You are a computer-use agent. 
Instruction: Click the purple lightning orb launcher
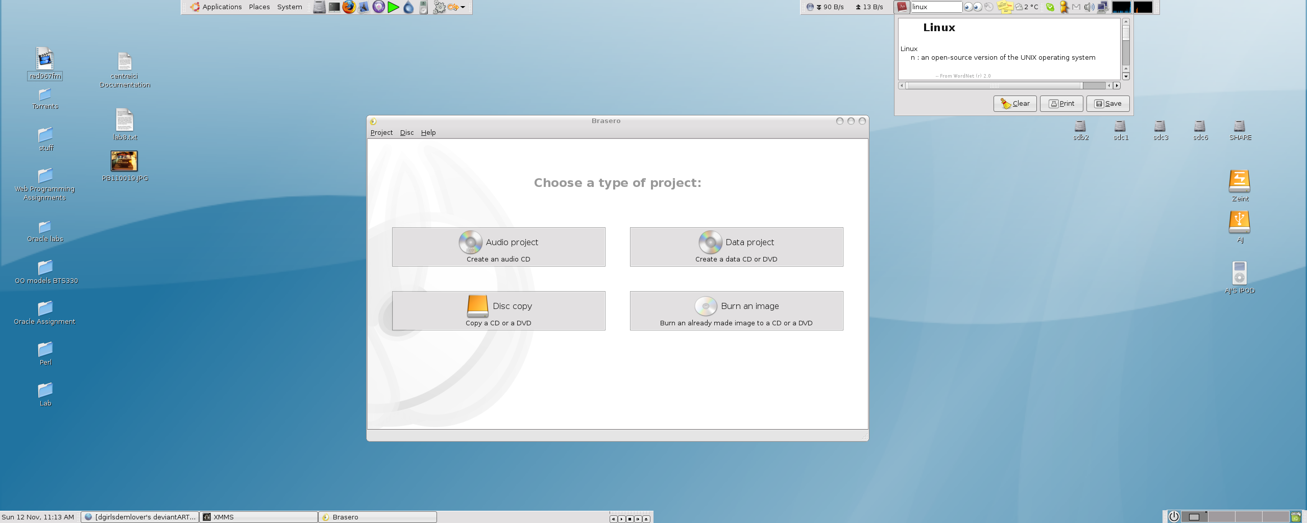tap(378, 7)
